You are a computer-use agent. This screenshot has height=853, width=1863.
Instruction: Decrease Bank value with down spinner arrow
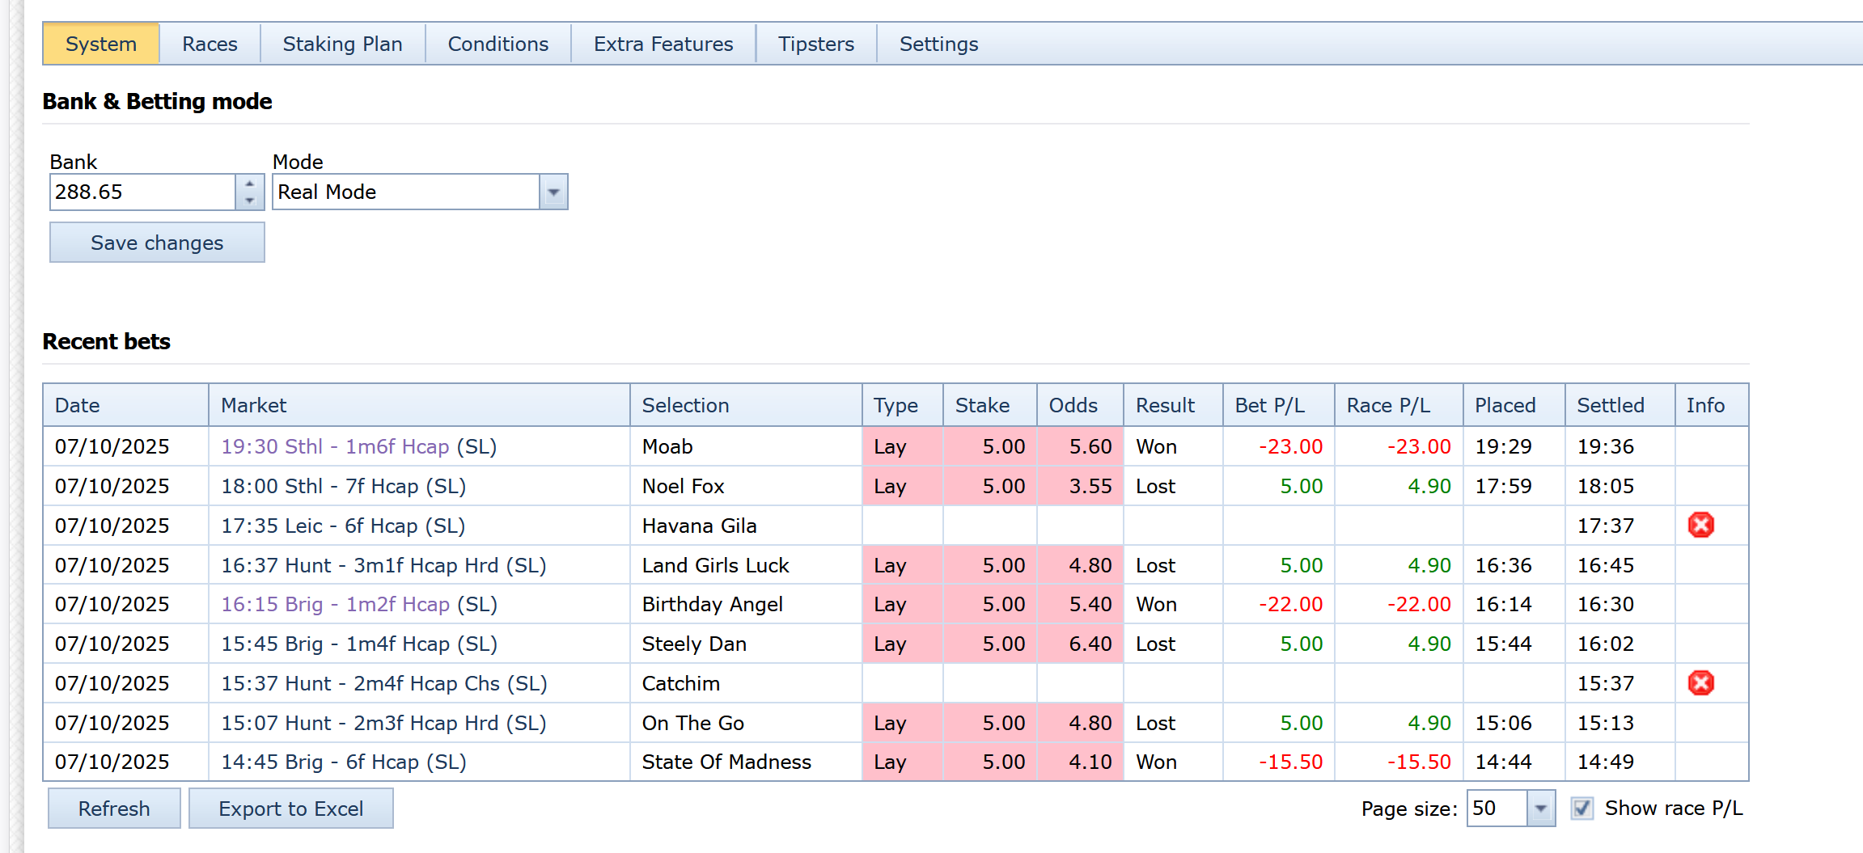[x=250, y=201]
